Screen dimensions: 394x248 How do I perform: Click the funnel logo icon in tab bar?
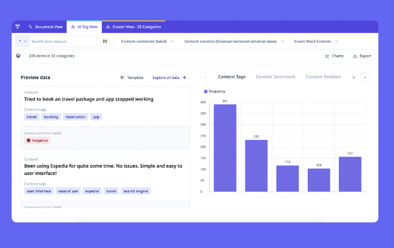[x=18, y=27]
